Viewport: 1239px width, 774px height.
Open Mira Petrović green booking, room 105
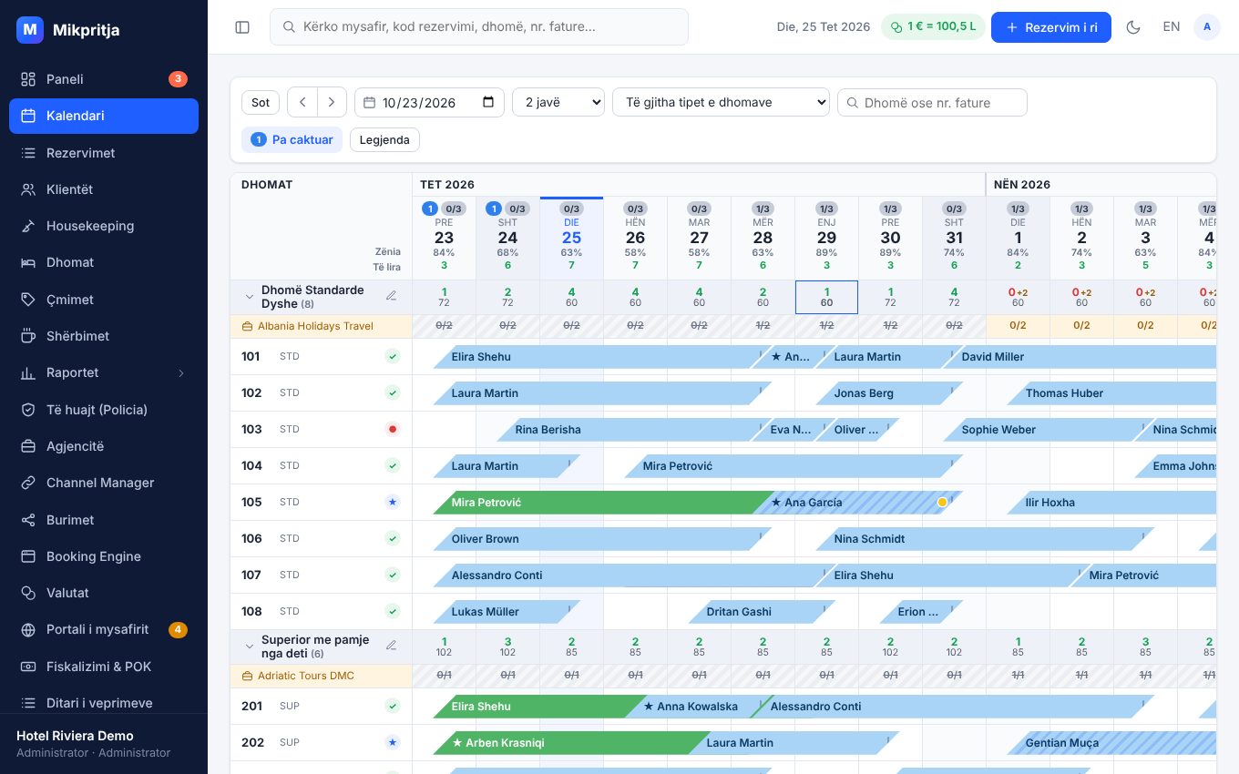coord(605,502)
